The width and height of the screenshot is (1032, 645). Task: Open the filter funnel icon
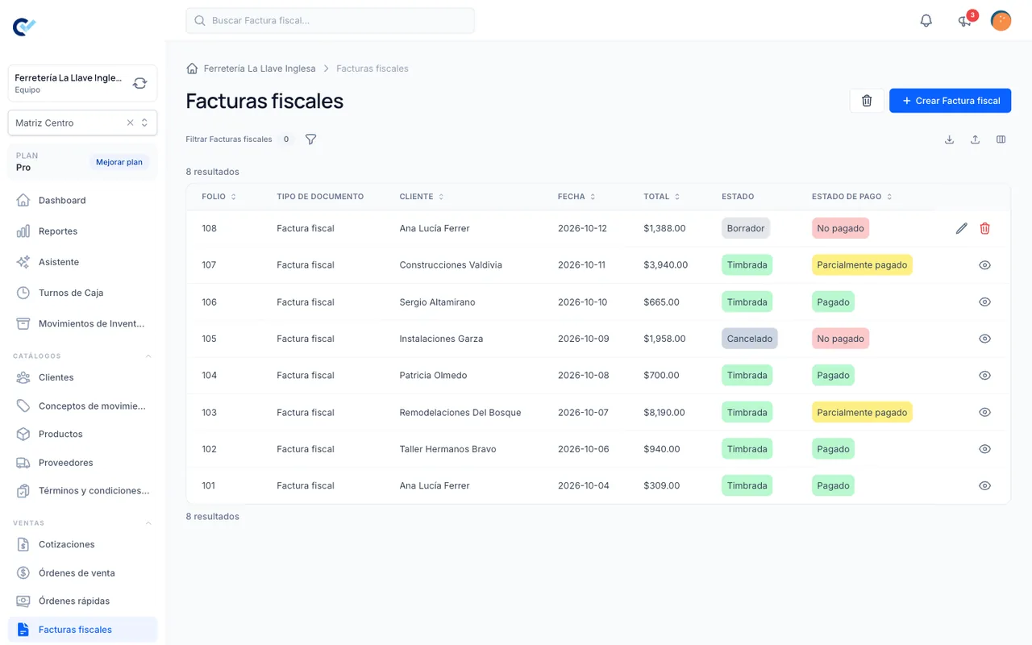(x=310, y=139)
